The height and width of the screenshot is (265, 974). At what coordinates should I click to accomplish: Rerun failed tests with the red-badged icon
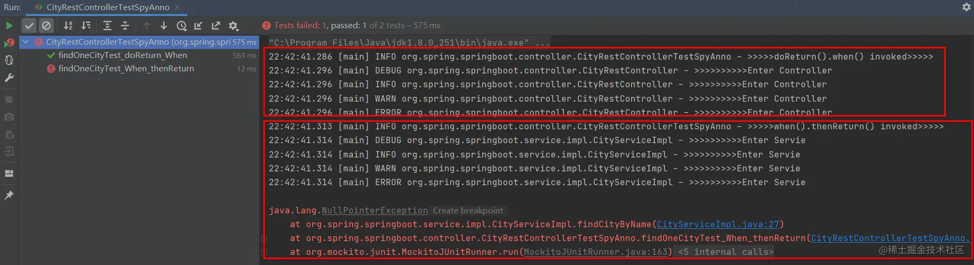click(x=9, y=43)
